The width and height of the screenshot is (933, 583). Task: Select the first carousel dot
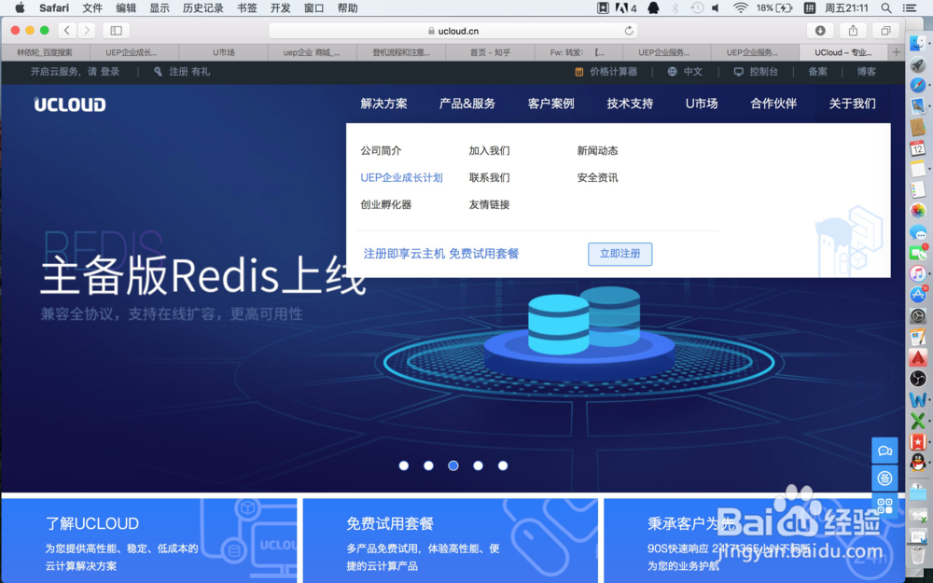coord(404,465)
